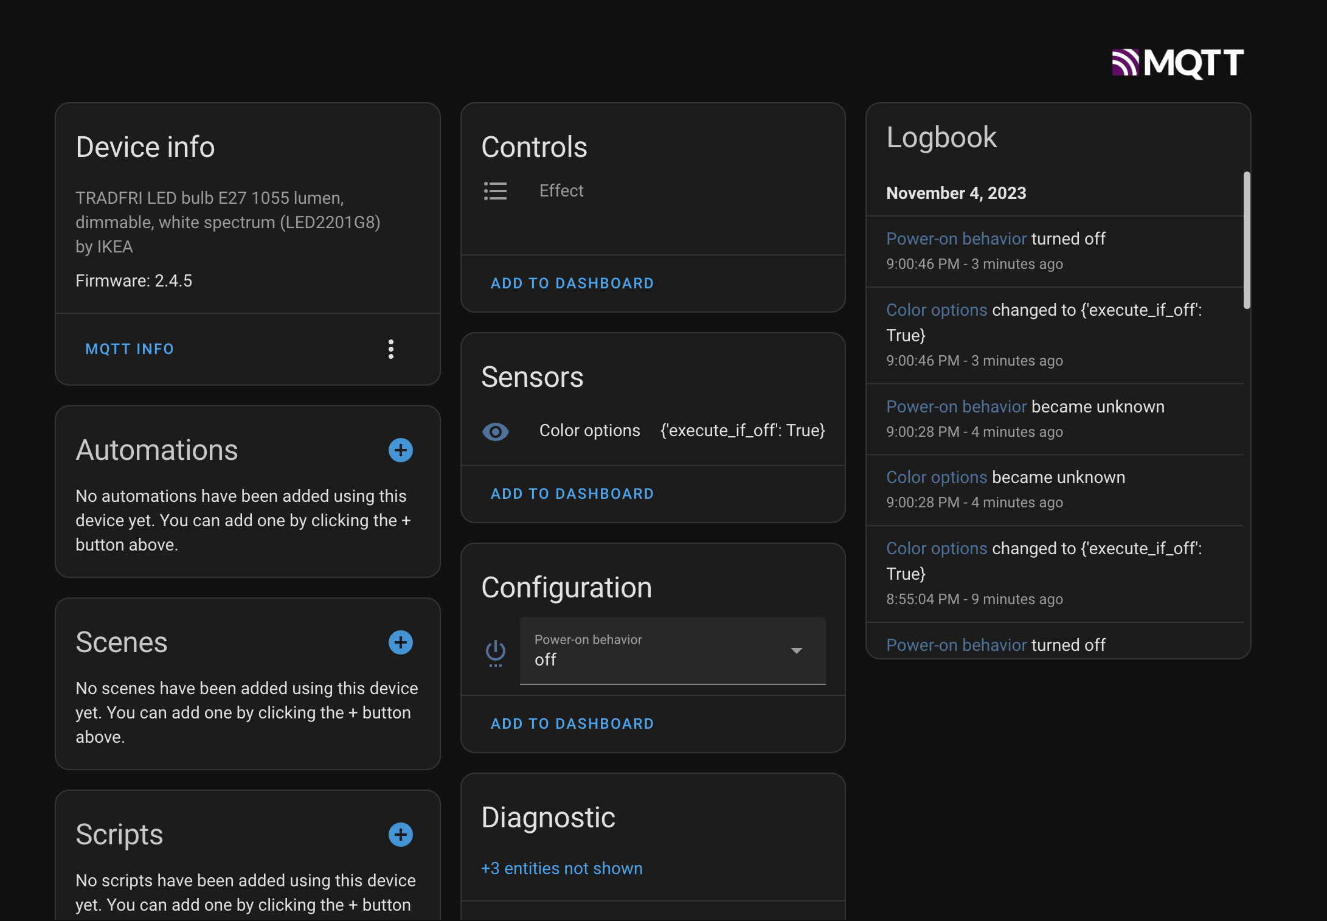This screenshot has height=921, width=1327.
Task: Add Sensors card to dashboard
Action: tap(572, 494)
